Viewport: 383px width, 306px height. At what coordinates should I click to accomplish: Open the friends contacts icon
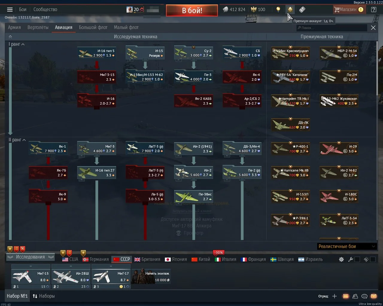click(x=355, y=296)
